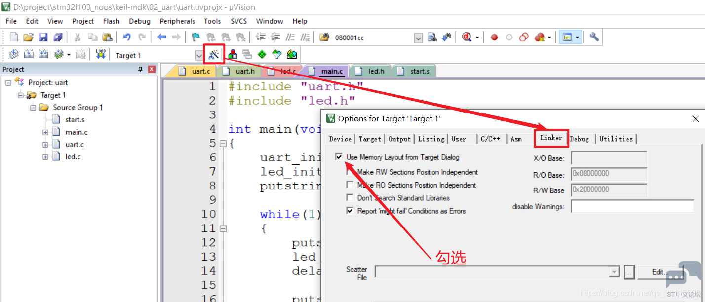Click the Scatter File browse button
705x302 pixels.
628,272
